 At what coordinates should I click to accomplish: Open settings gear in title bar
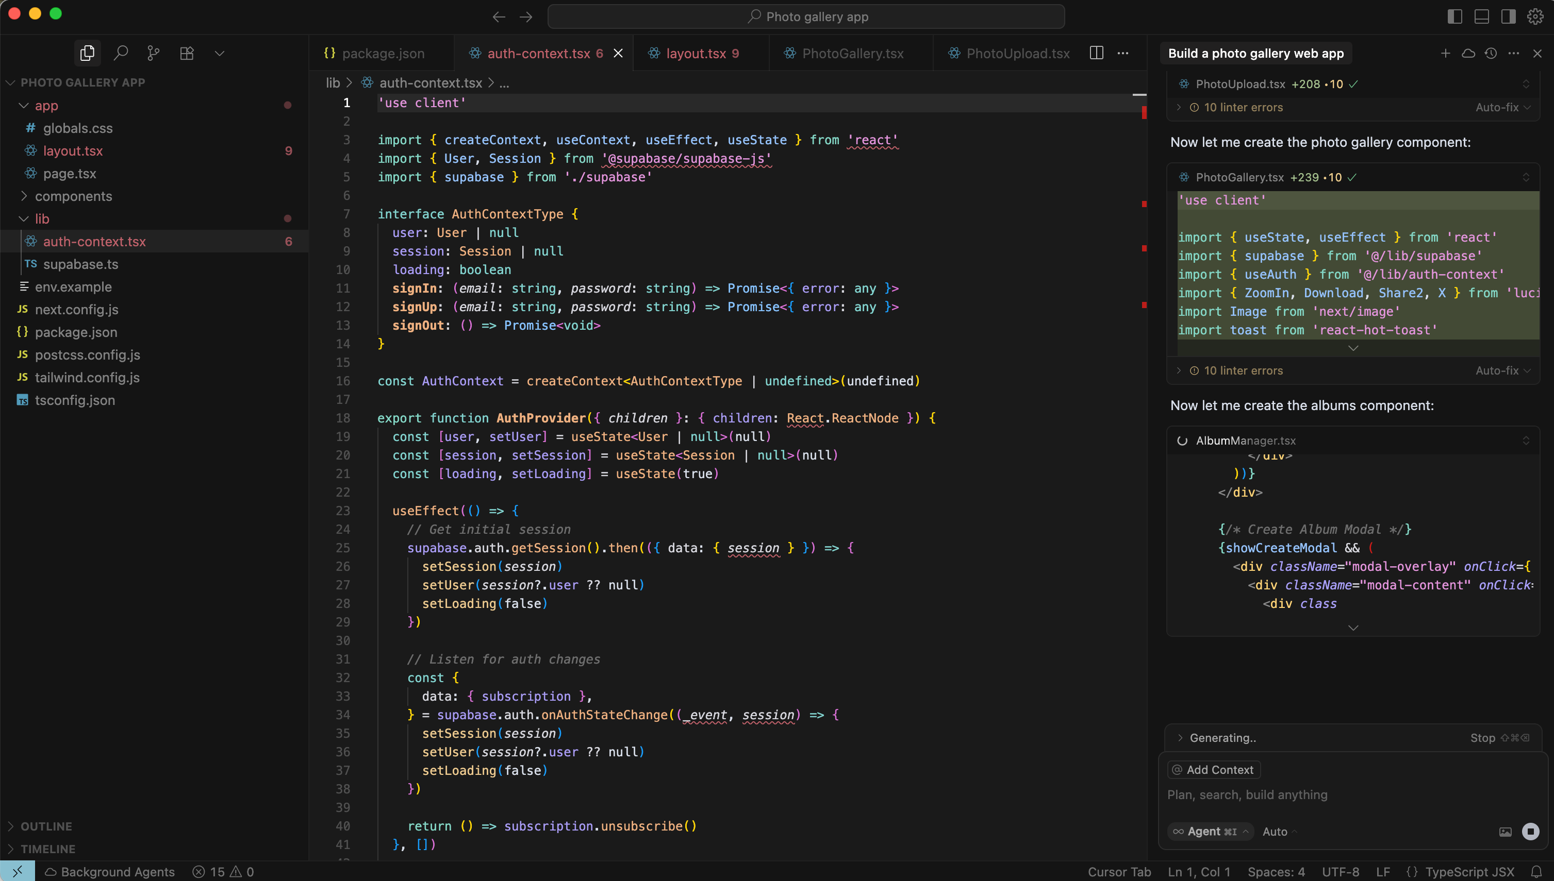tap(1535, 16)
